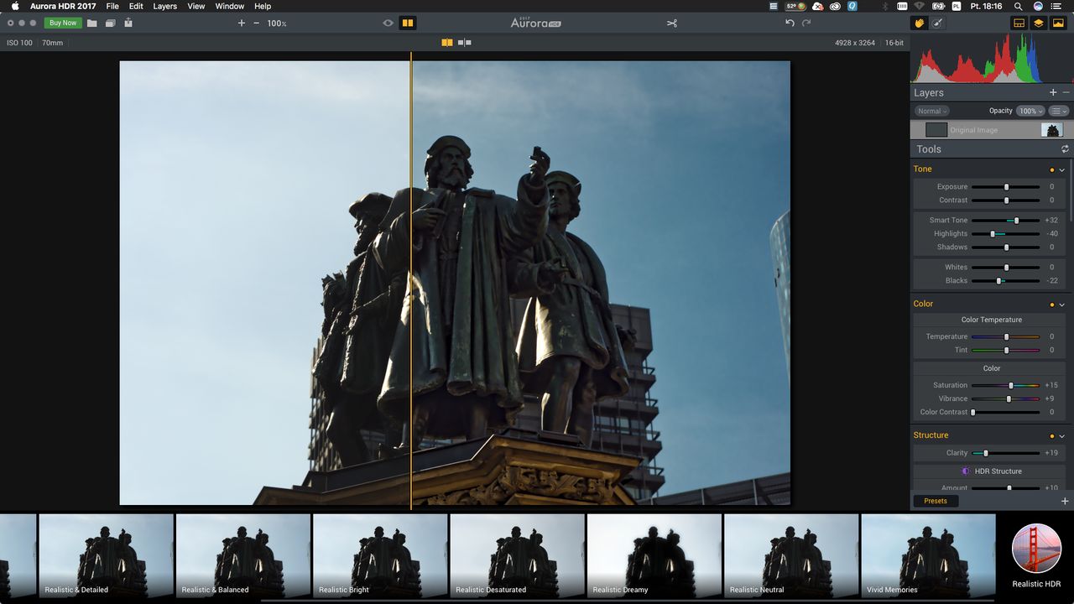
Task: Collapse the Tone section chevron
Action: click(1062, 169)
